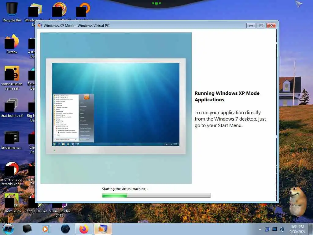Viewport: 313px width, 235px height.
Task: Open the Endermanc... desktop shortcut
Action: coord(12,140)
